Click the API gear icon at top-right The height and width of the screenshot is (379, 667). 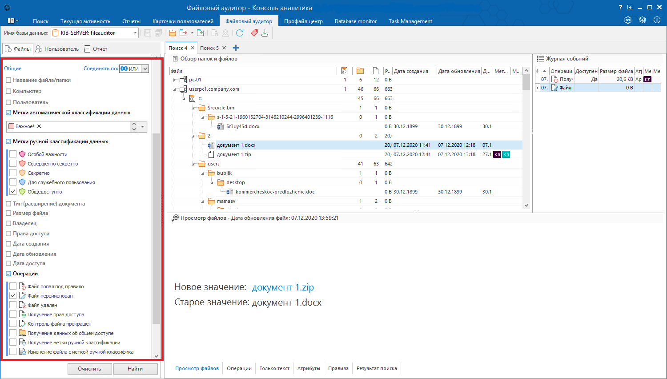(628, 20)
